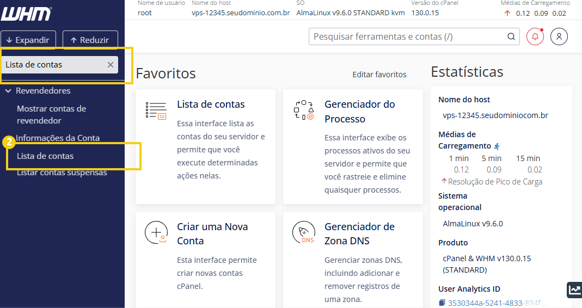Click the Reduzir button

90,40
